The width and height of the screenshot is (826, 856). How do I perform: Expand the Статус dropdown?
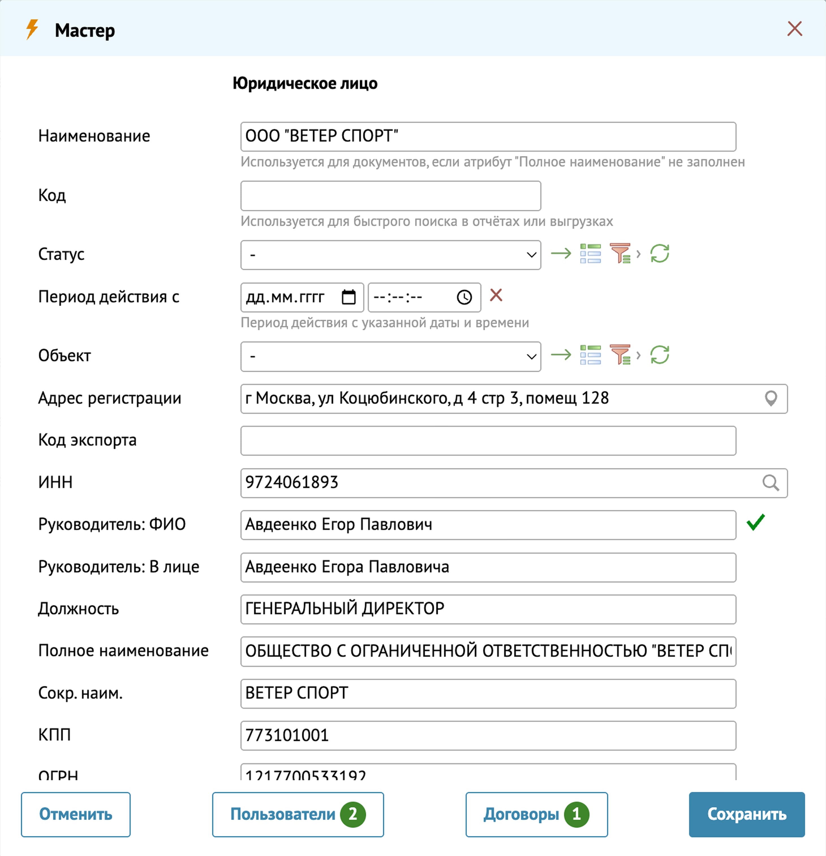click(x=391, y=255)
